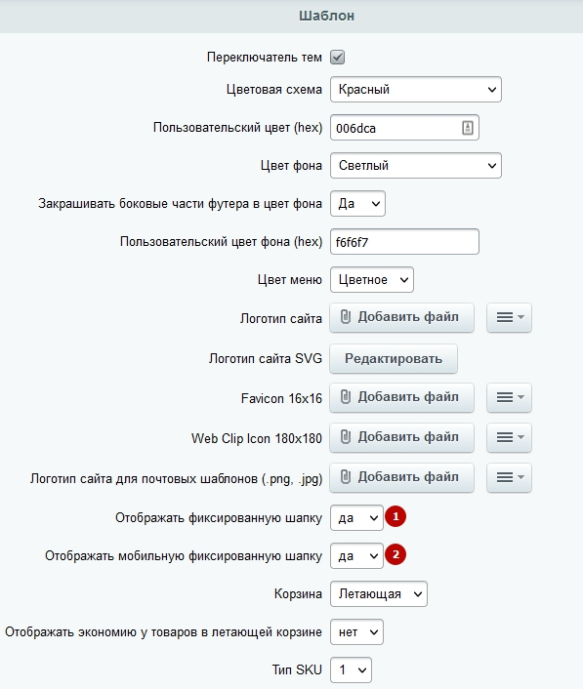Open the Цветовая схема dropdown showing Красный

point(415,90)
